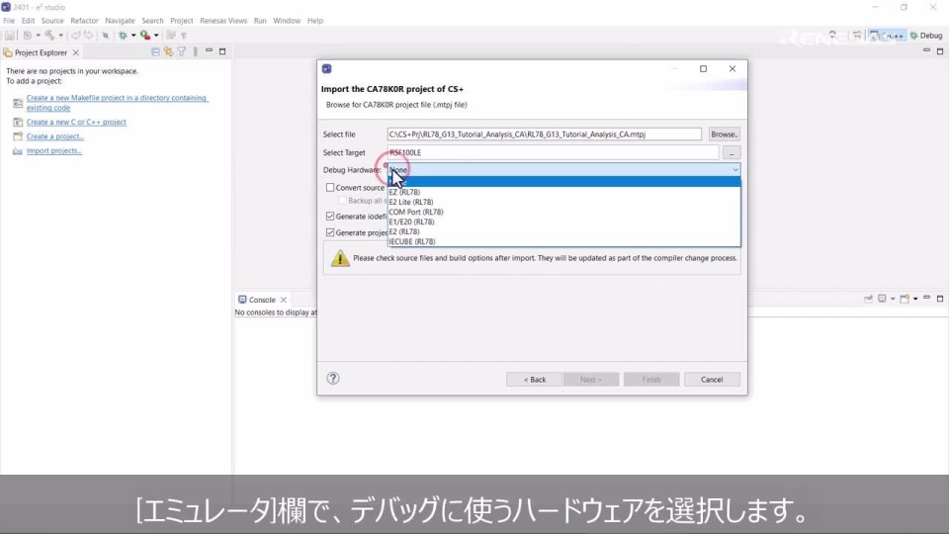Open the File menu
The height and width of the screenshot is (534, 949).
pos(9,21)
